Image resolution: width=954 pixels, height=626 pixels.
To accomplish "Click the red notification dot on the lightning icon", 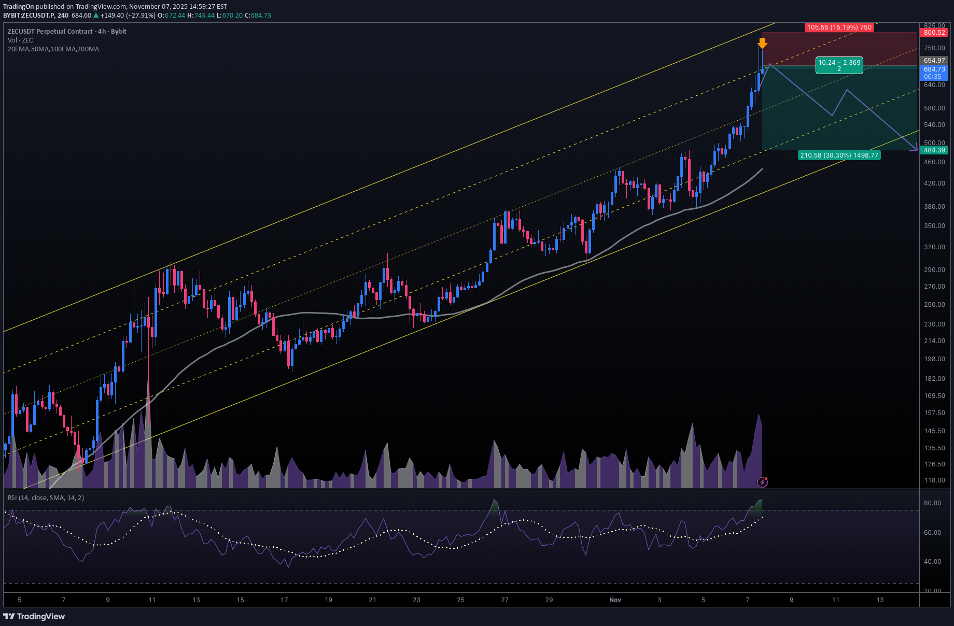I will [767, 478].
